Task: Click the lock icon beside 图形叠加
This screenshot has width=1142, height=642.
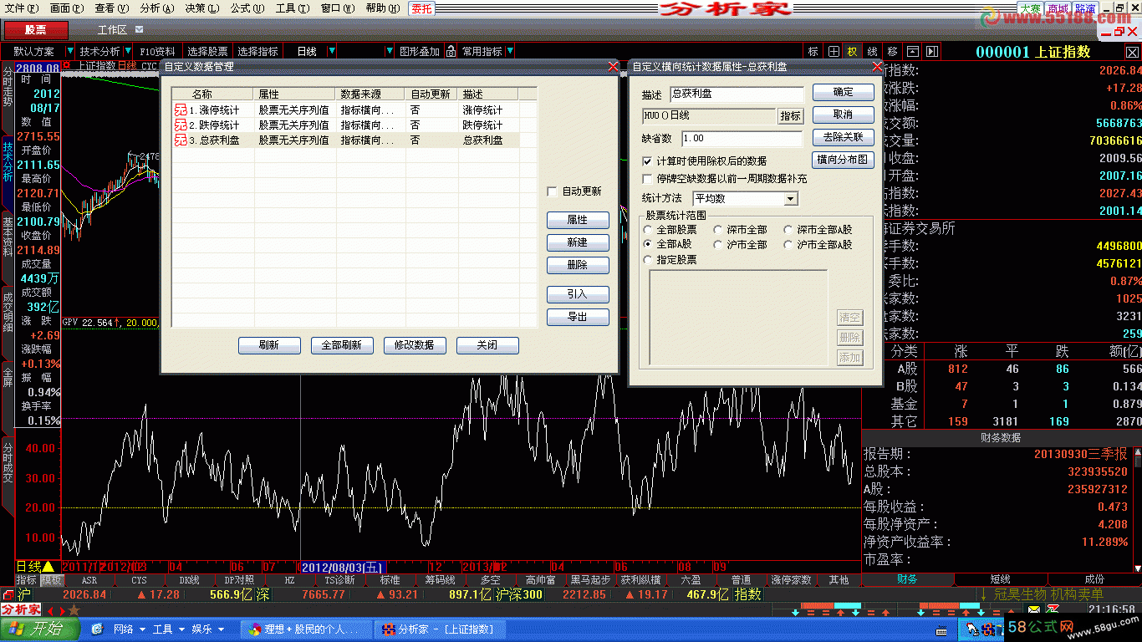Action: (x=451, y=51)
